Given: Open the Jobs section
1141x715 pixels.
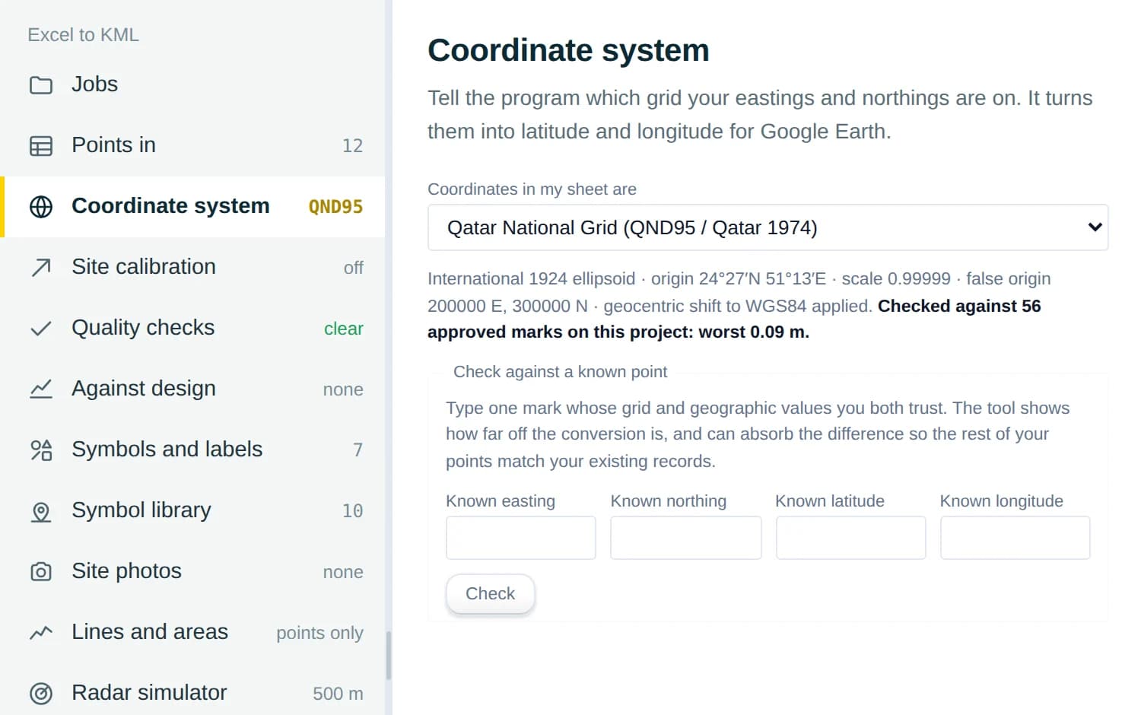Looking at the screenshot, I should click(x=192, y=84).
